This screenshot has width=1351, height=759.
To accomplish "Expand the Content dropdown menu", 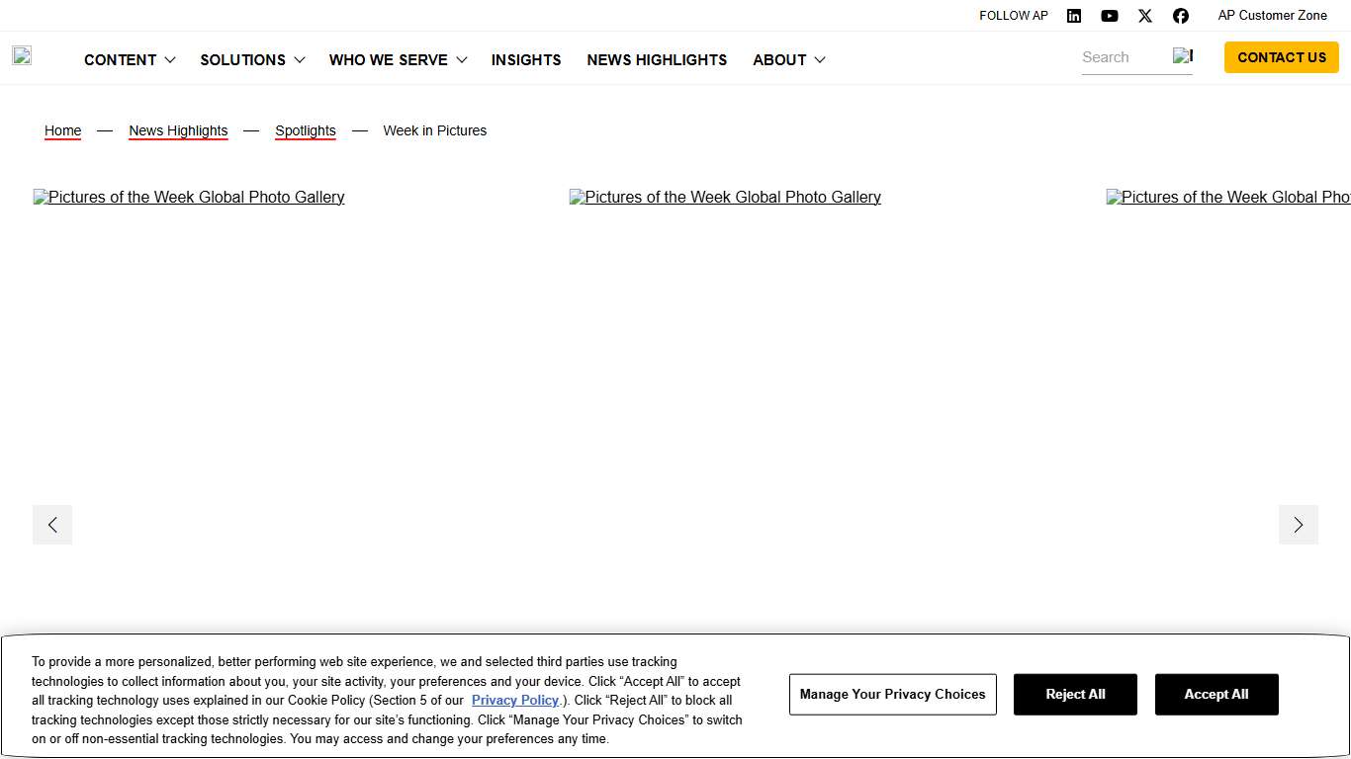I will coord(130,60).
